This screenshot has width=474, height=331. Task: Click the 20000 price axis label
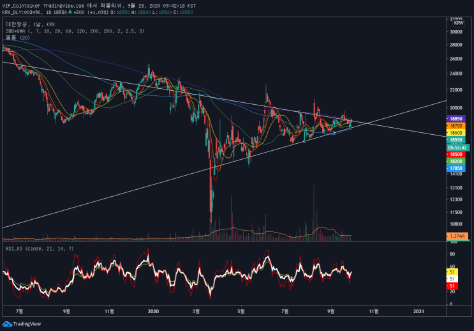click(x=456, y=108)
